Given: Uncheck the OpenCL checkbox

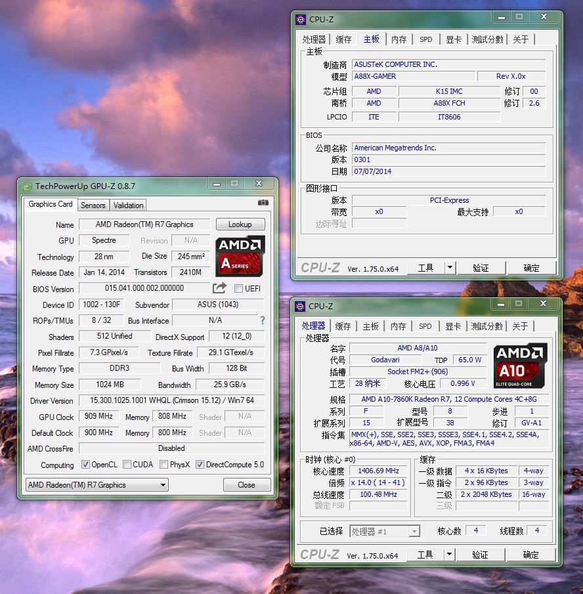Looking at the screenshot, I should coord(85,465).
